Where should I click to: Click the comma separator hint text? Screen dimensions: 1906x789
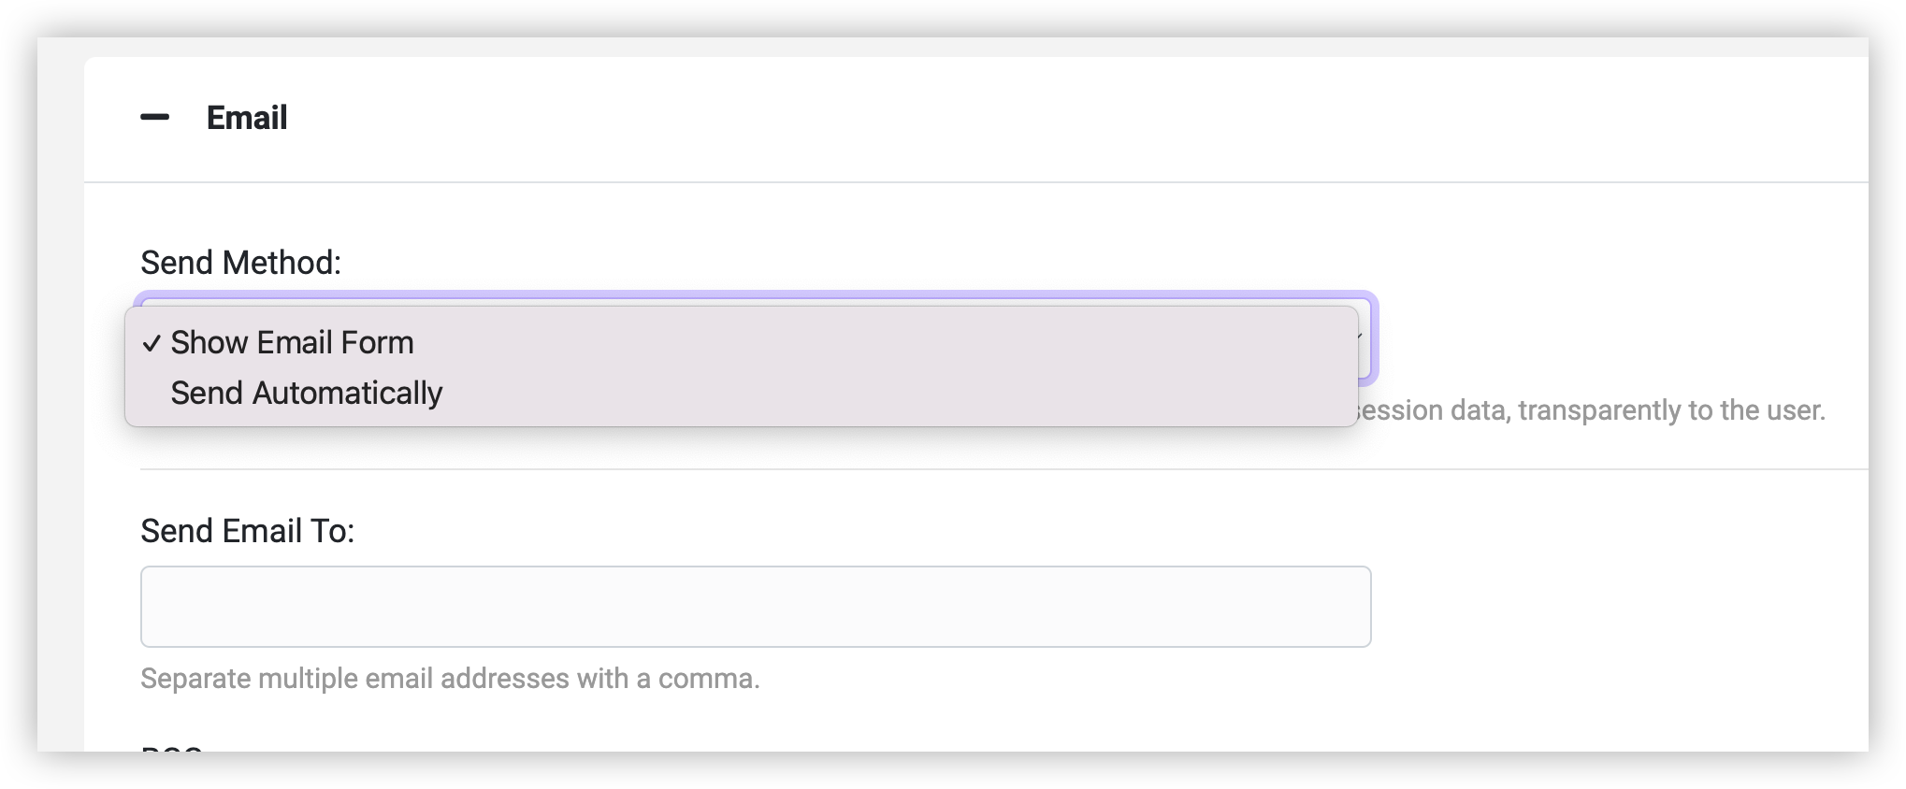tap(450, 678)
